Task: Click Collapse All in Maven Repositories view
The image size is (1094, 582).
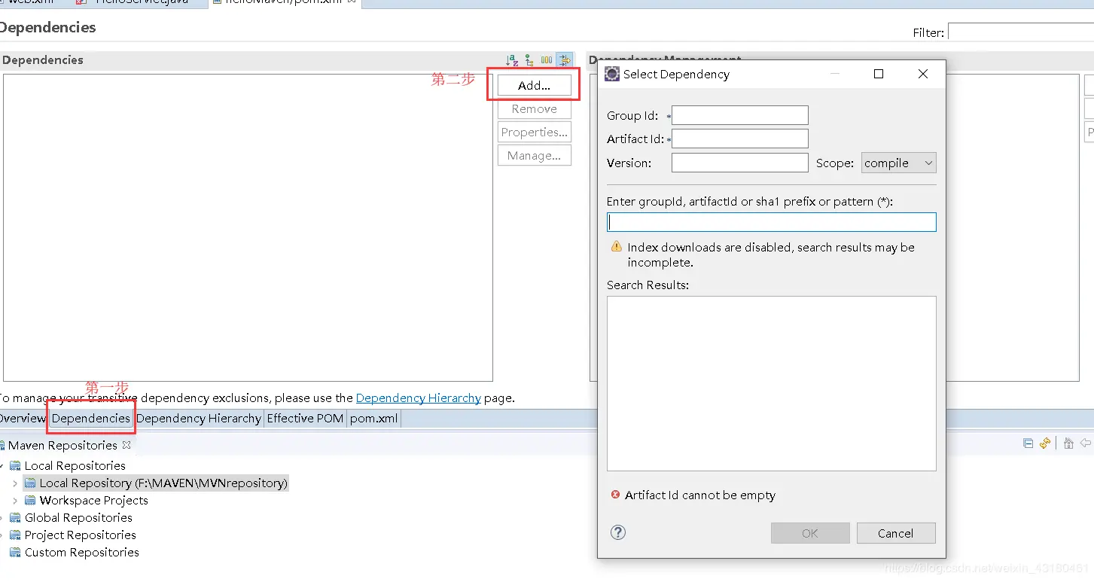Action: coord(1028,443)
